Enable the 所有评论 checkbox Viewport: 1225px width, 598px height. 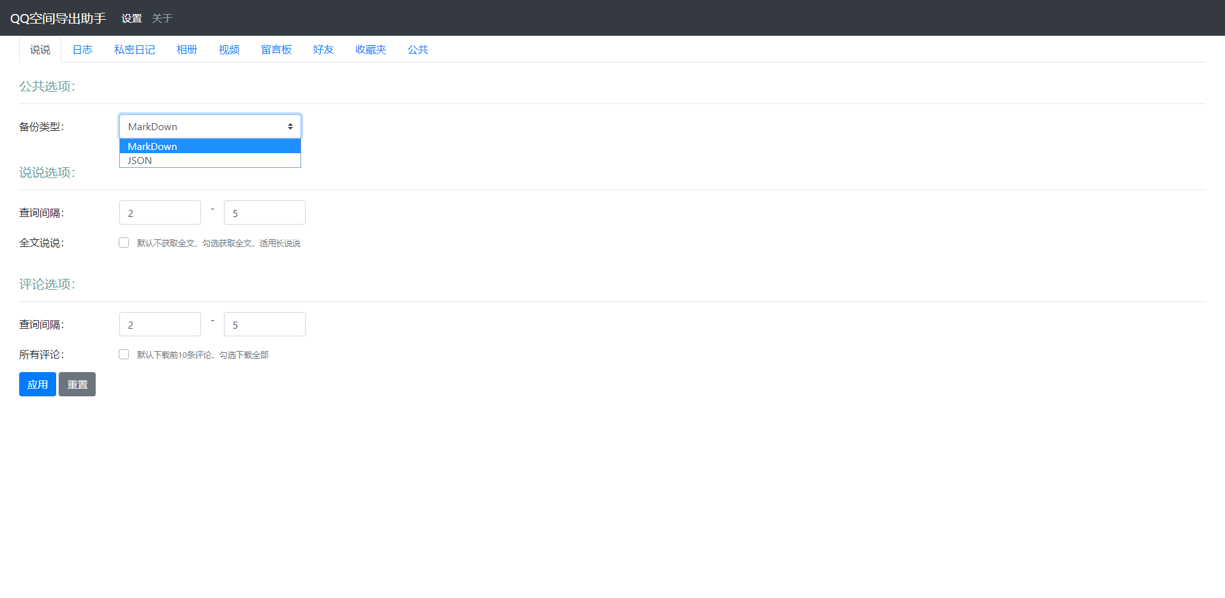click(x=124, y=354)
